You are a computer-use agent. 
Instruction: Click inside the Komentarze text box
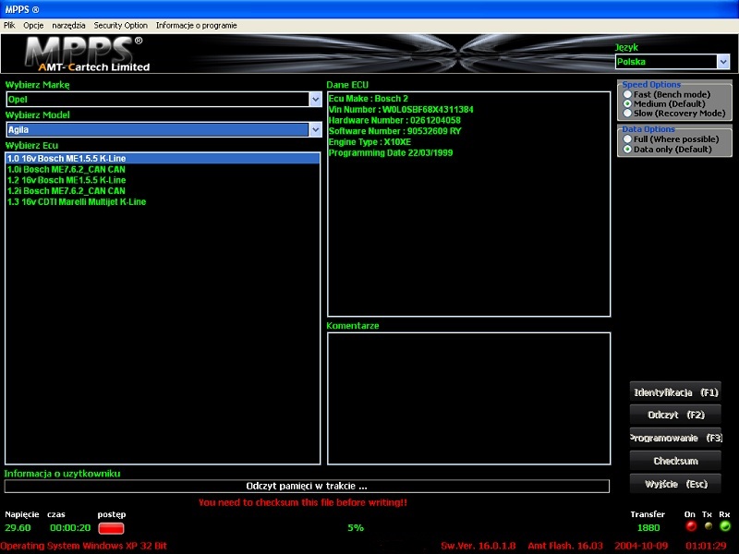click(x=468, y=397)
